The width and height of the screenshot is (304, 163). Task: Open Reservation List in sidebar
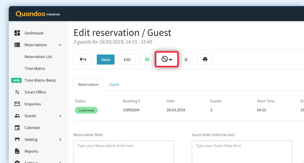click(38, 57)
